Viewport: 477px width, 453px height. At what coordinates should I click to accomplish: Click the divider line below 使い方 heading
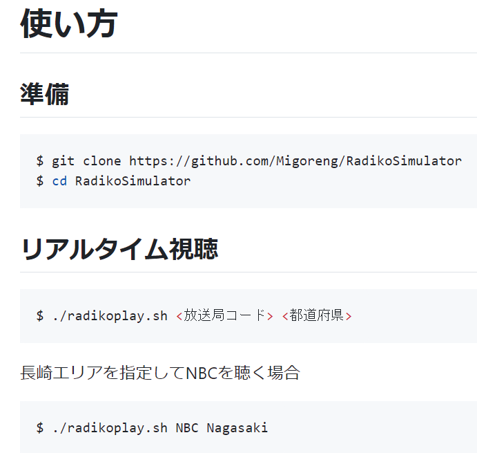pyautogui.click(x=249, y=53)
